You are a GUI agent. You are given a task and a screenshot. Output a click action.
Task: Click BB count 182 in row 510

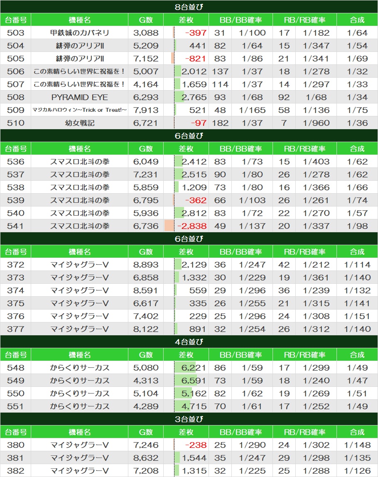coord(220,123)
